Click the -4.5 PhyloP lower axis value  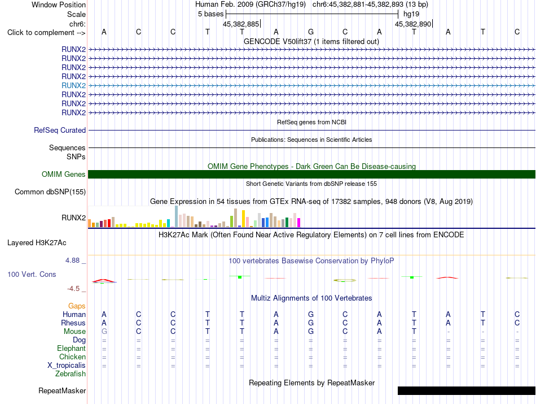click(x=73, y=289)
